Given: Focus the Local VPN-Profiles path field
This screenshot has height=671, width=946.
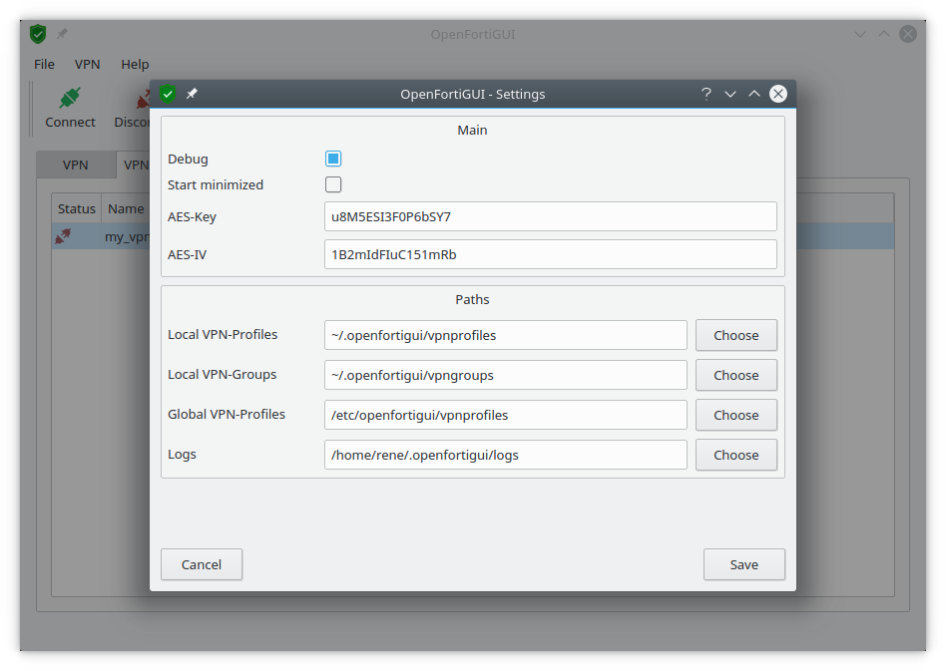Looking at the screenshot, I should [506, 335].
